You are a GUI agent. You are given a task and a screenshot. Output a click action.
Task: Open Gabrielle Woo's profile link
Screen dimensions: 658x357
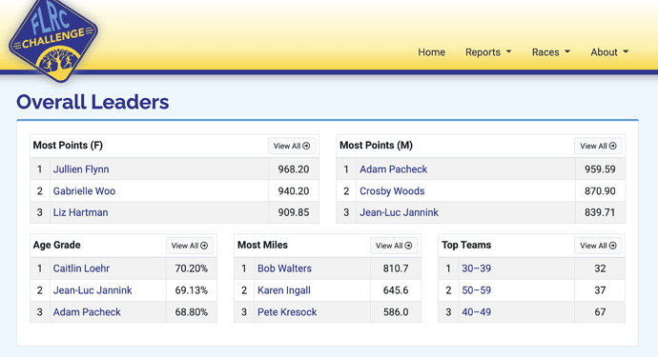84,191
